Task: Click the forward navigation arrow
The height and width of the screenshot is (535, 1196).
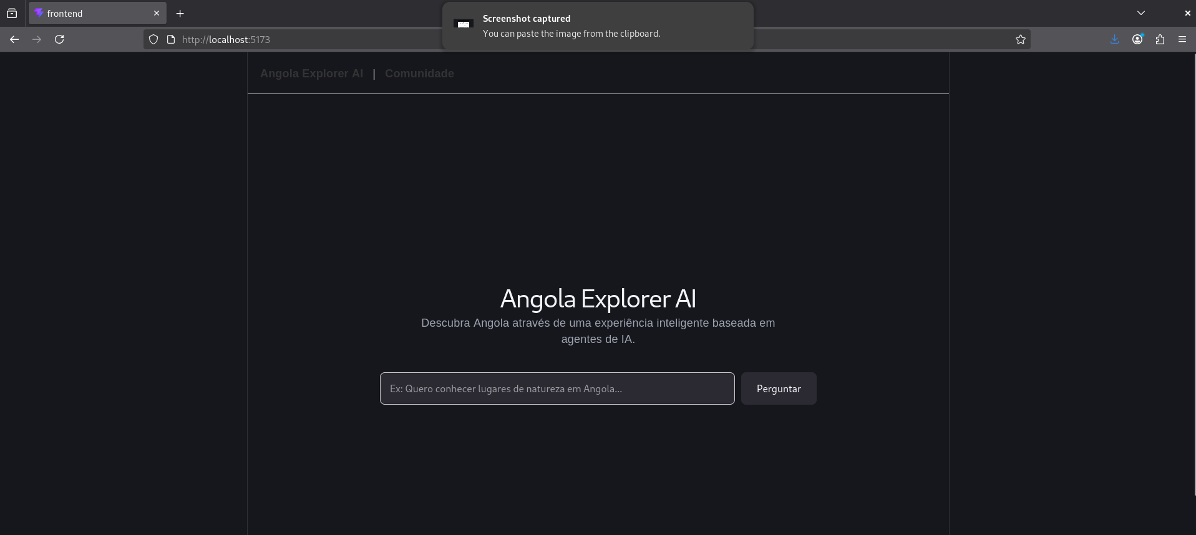Action: tap(37, 39)
